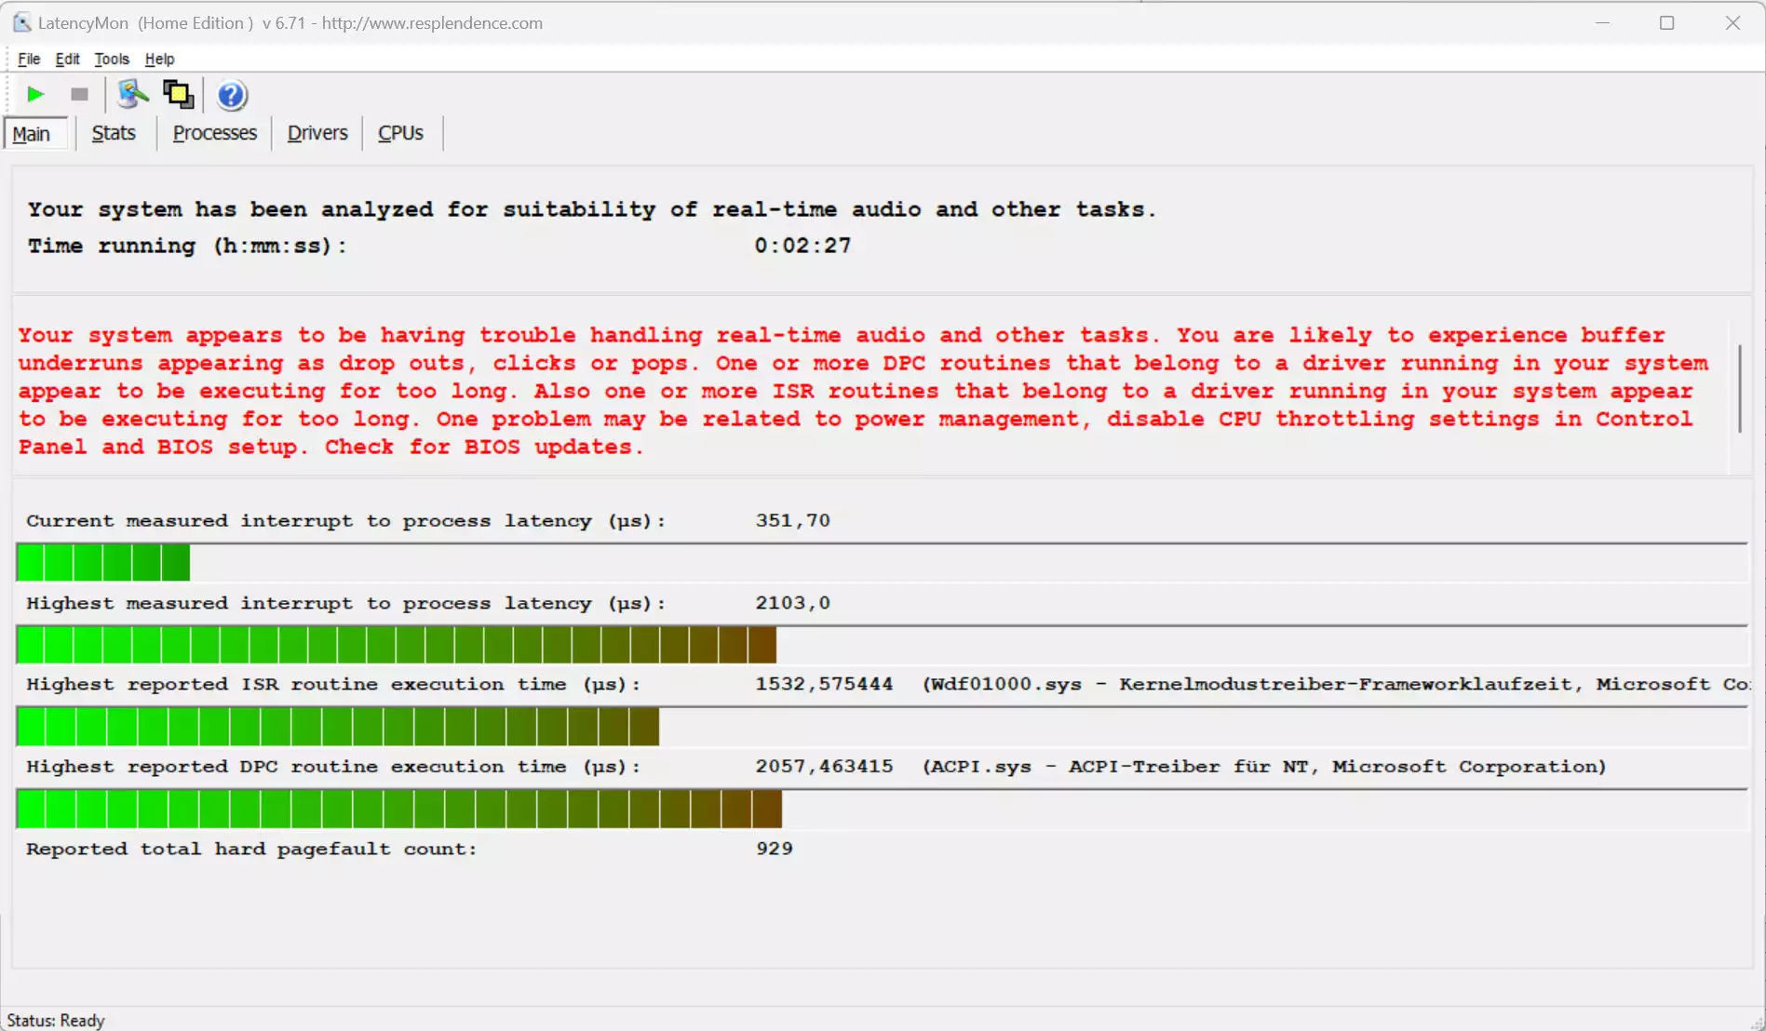Viewport: 1766px width, 1031px height.
Task: Open the Tools menu
Action: [x=112, y=59]
